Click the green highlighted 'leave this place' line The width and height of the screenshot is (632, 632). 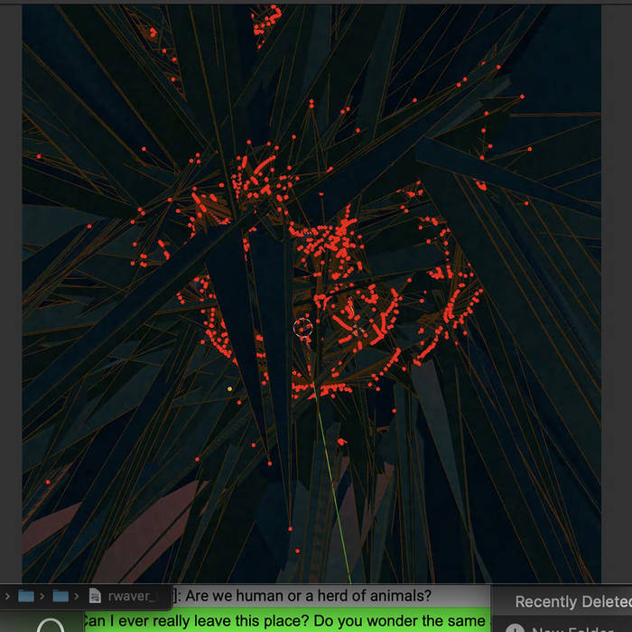(284, 621)
